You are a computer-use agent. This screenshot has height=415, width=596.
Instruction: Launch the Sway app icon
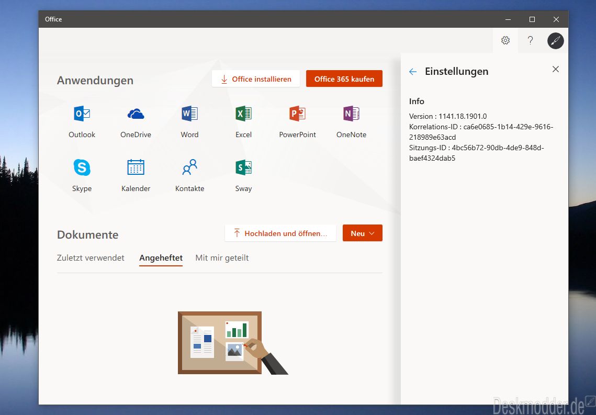244,167
